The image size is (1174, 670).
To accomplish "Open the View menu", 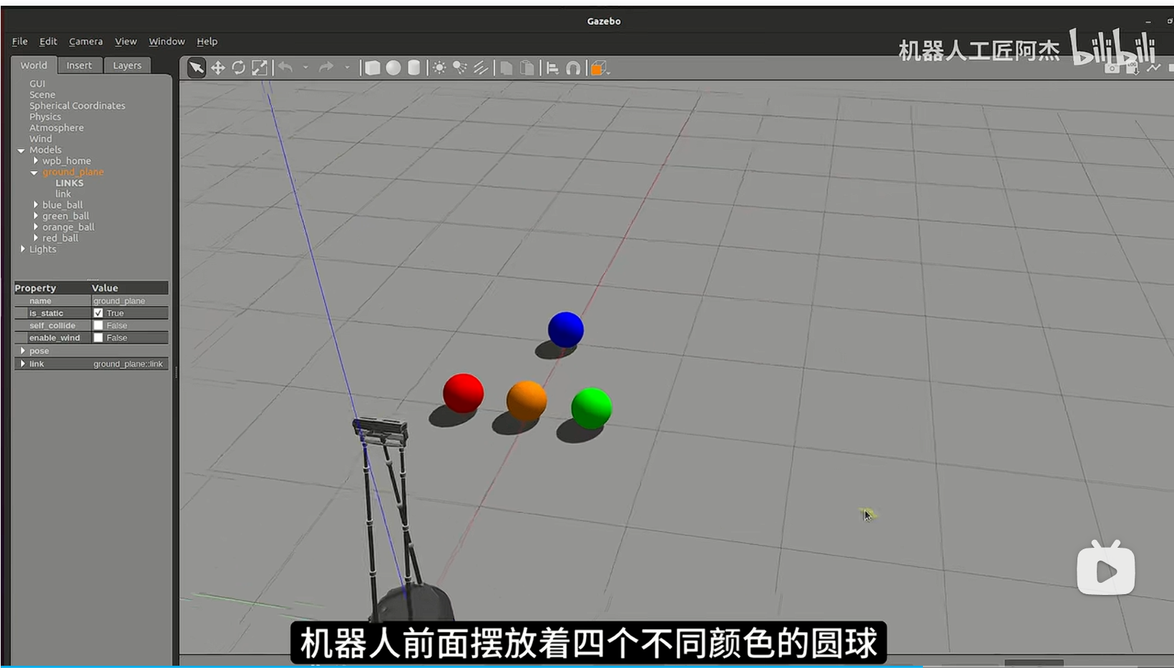I will [126, 41].
